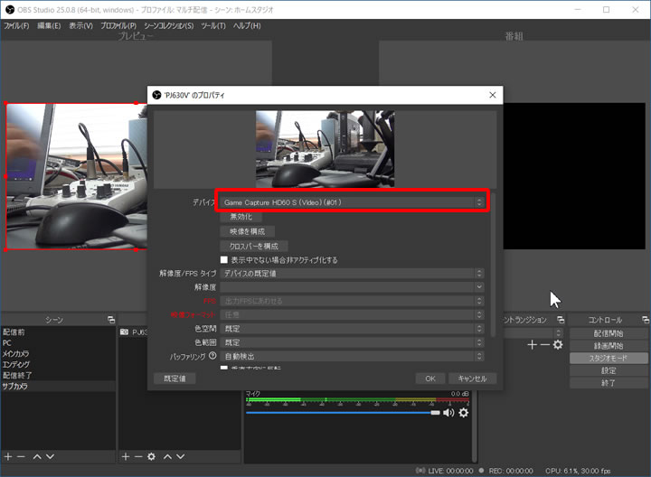Add a new source with plus icon

[x=126, y=457]
